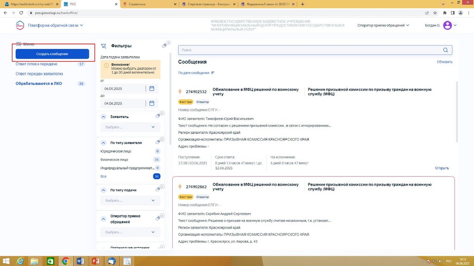Open Оператор приема обращений role dropdown in header
This screenshot has width=474, height=266.
point(383,25)
